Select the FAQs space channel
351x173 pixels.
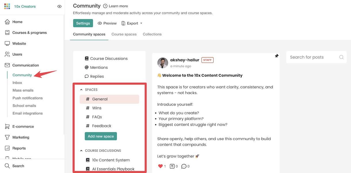97,117
